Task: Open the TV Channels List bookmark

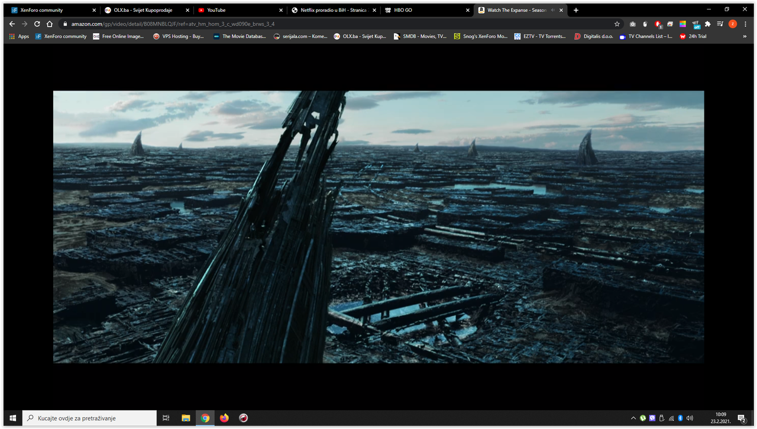Action: 646,36
